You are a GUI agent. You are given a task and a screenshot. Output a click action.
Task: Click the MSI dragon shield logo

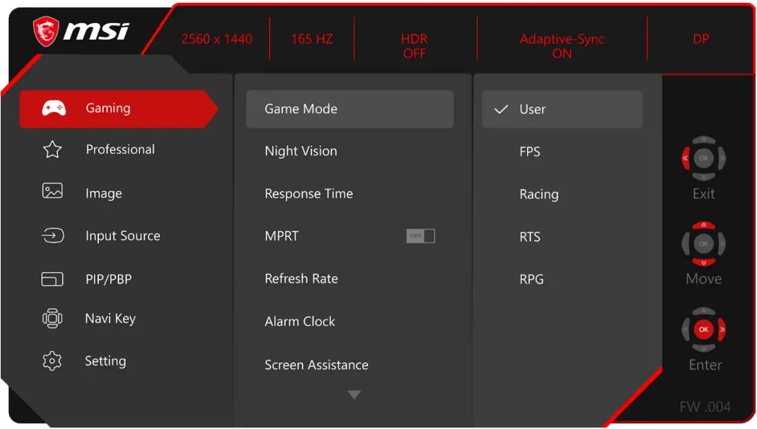pyautogui.click(x=46, y=32)
